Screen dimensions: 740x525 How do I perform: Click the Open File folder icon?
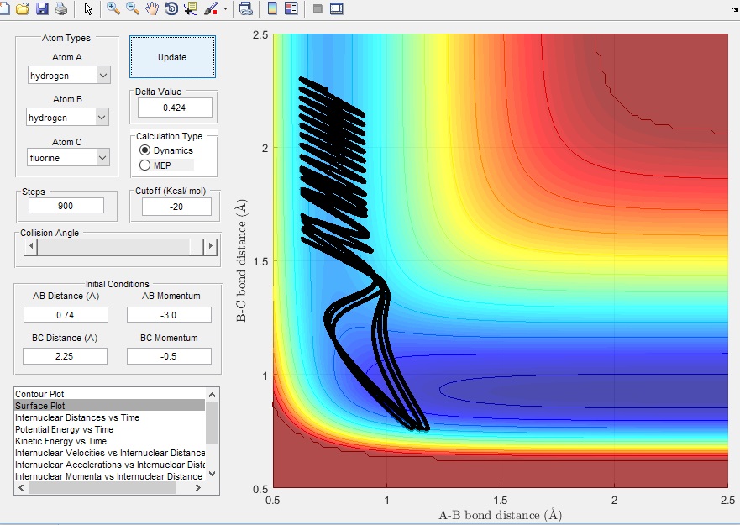tap(23, 9)
